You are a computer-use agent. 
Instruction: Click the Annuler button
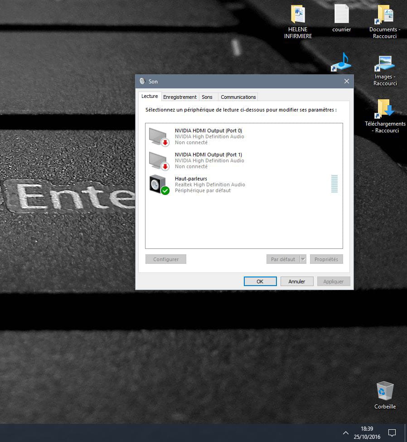[297, 282]
